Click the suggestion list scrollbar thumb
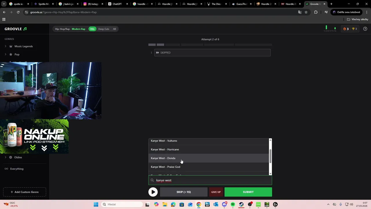371x209 pixels. 270,156
